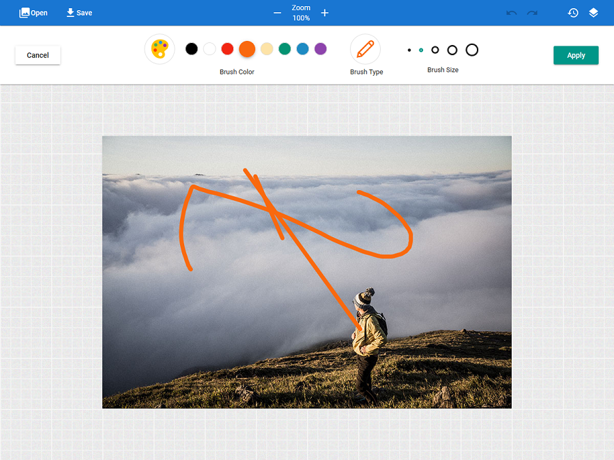Open an image with the Open button
Image resolution: width=614 pixels, height=460 pixels.
(x=33, y=13)
